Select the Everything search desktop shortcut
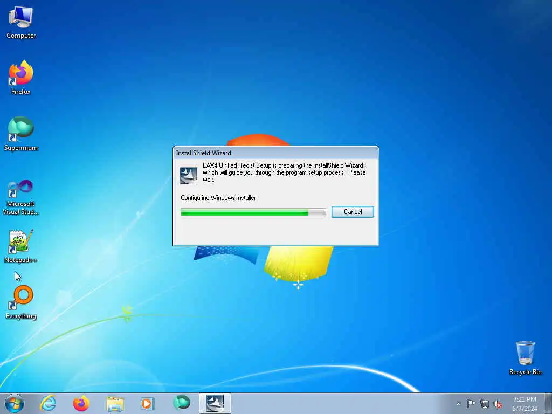This screenshot has width=552, height=414. [x=21, y=302]
